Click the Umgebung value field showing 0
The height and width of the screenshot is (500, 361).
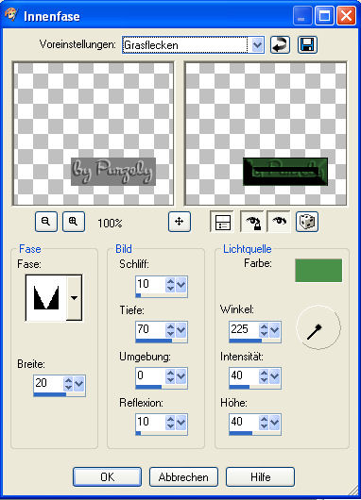coord(151,375)
